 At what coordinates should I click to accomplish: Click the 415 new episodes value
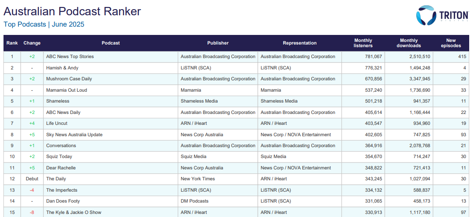462,57
